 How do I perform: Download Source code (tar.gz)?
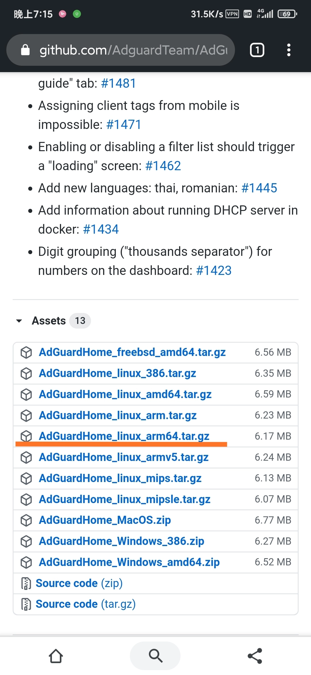click(86, 604)
